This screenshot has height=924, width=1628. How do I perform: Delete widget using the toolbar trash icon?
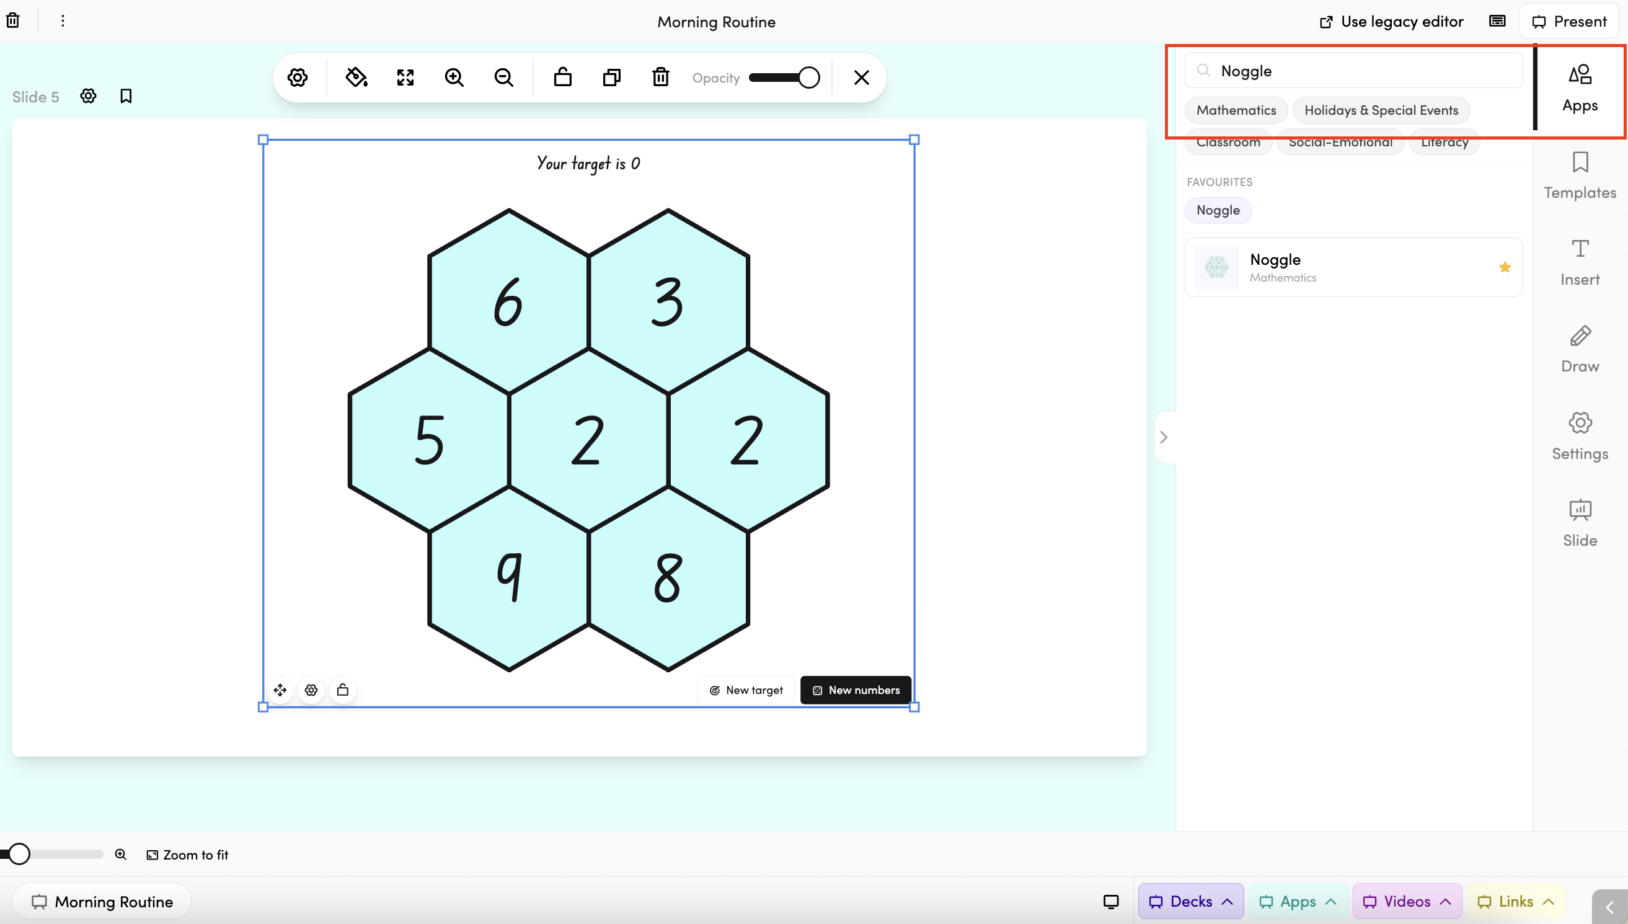(660, 78)
